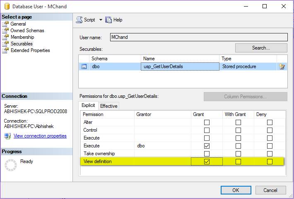Screen dimensions: 294x199
Task: Uncheck Grant for View definition
Action: pyautogui.click(x=207, y=161)
